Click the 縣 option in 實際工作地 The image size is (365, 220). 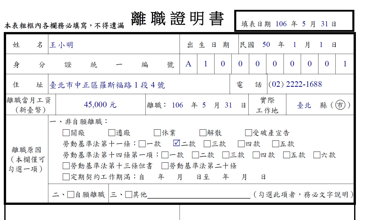[x=323, y=105]
